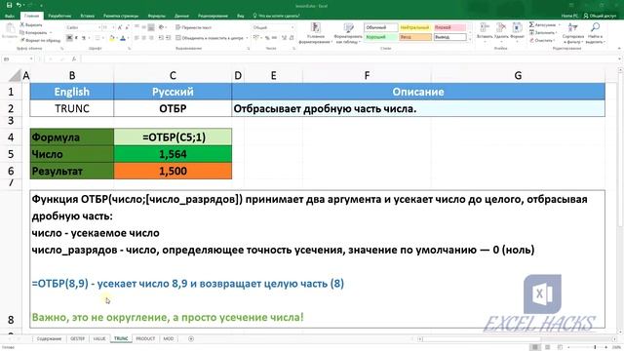Click the Save icon in quick access toolbar
Viewport: 624px width, 351px height.
[x=9, y=5]
